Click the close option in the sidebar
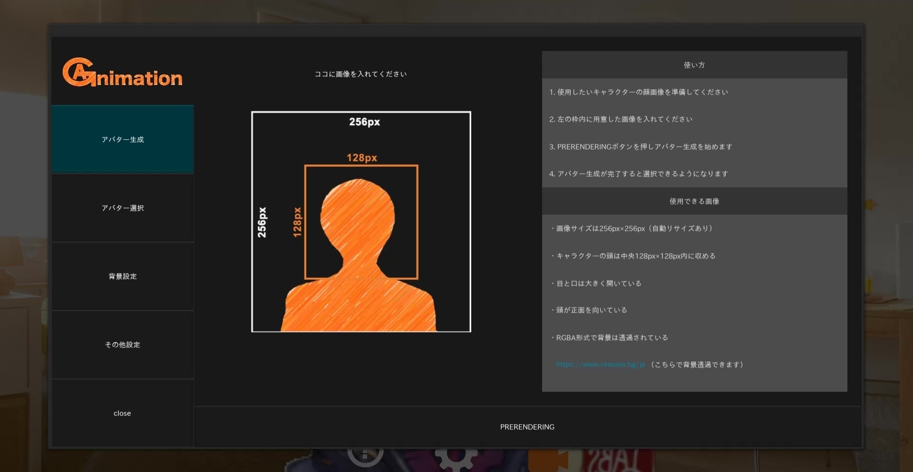 pos(123,413)
